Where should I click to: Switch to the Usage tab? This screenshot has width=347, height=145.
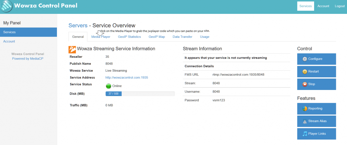[x=204, y=37]
